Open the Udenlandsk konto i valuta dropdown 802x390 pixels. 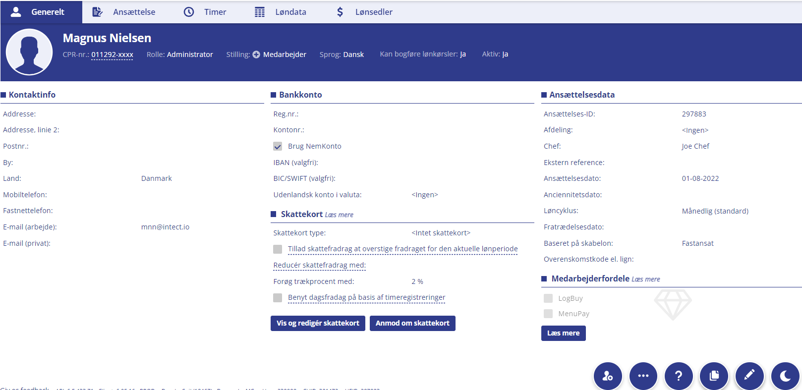click(425, 195)
